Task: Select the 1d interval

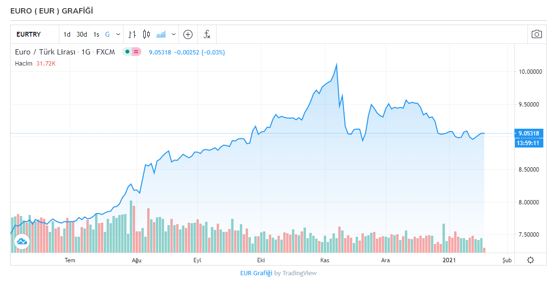Action: [67, 34]
